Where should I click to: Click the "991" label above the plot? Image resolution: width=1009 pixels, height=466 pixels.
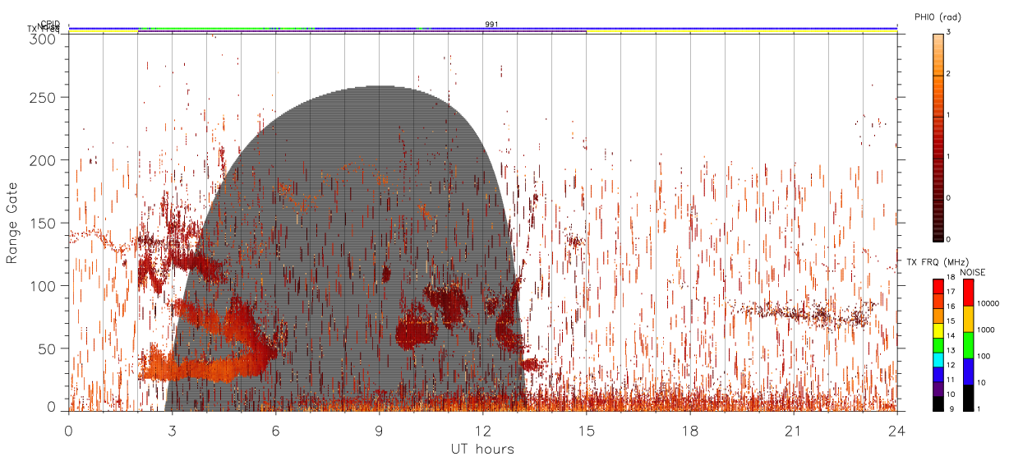pos(491,25)
